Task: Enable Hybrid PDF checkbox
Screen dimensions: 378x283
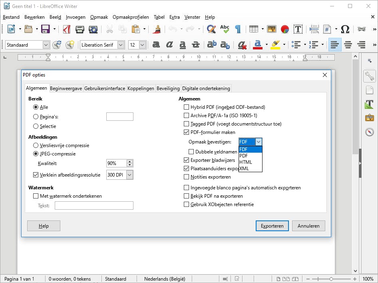Action: tap(186, 107)
